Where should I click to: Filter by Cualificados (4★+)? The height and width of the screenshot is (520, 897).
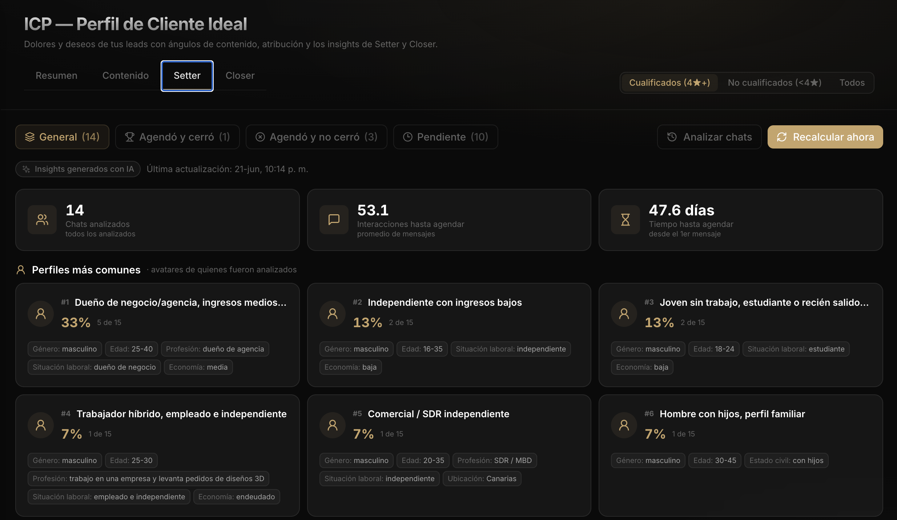click(669, 83)
